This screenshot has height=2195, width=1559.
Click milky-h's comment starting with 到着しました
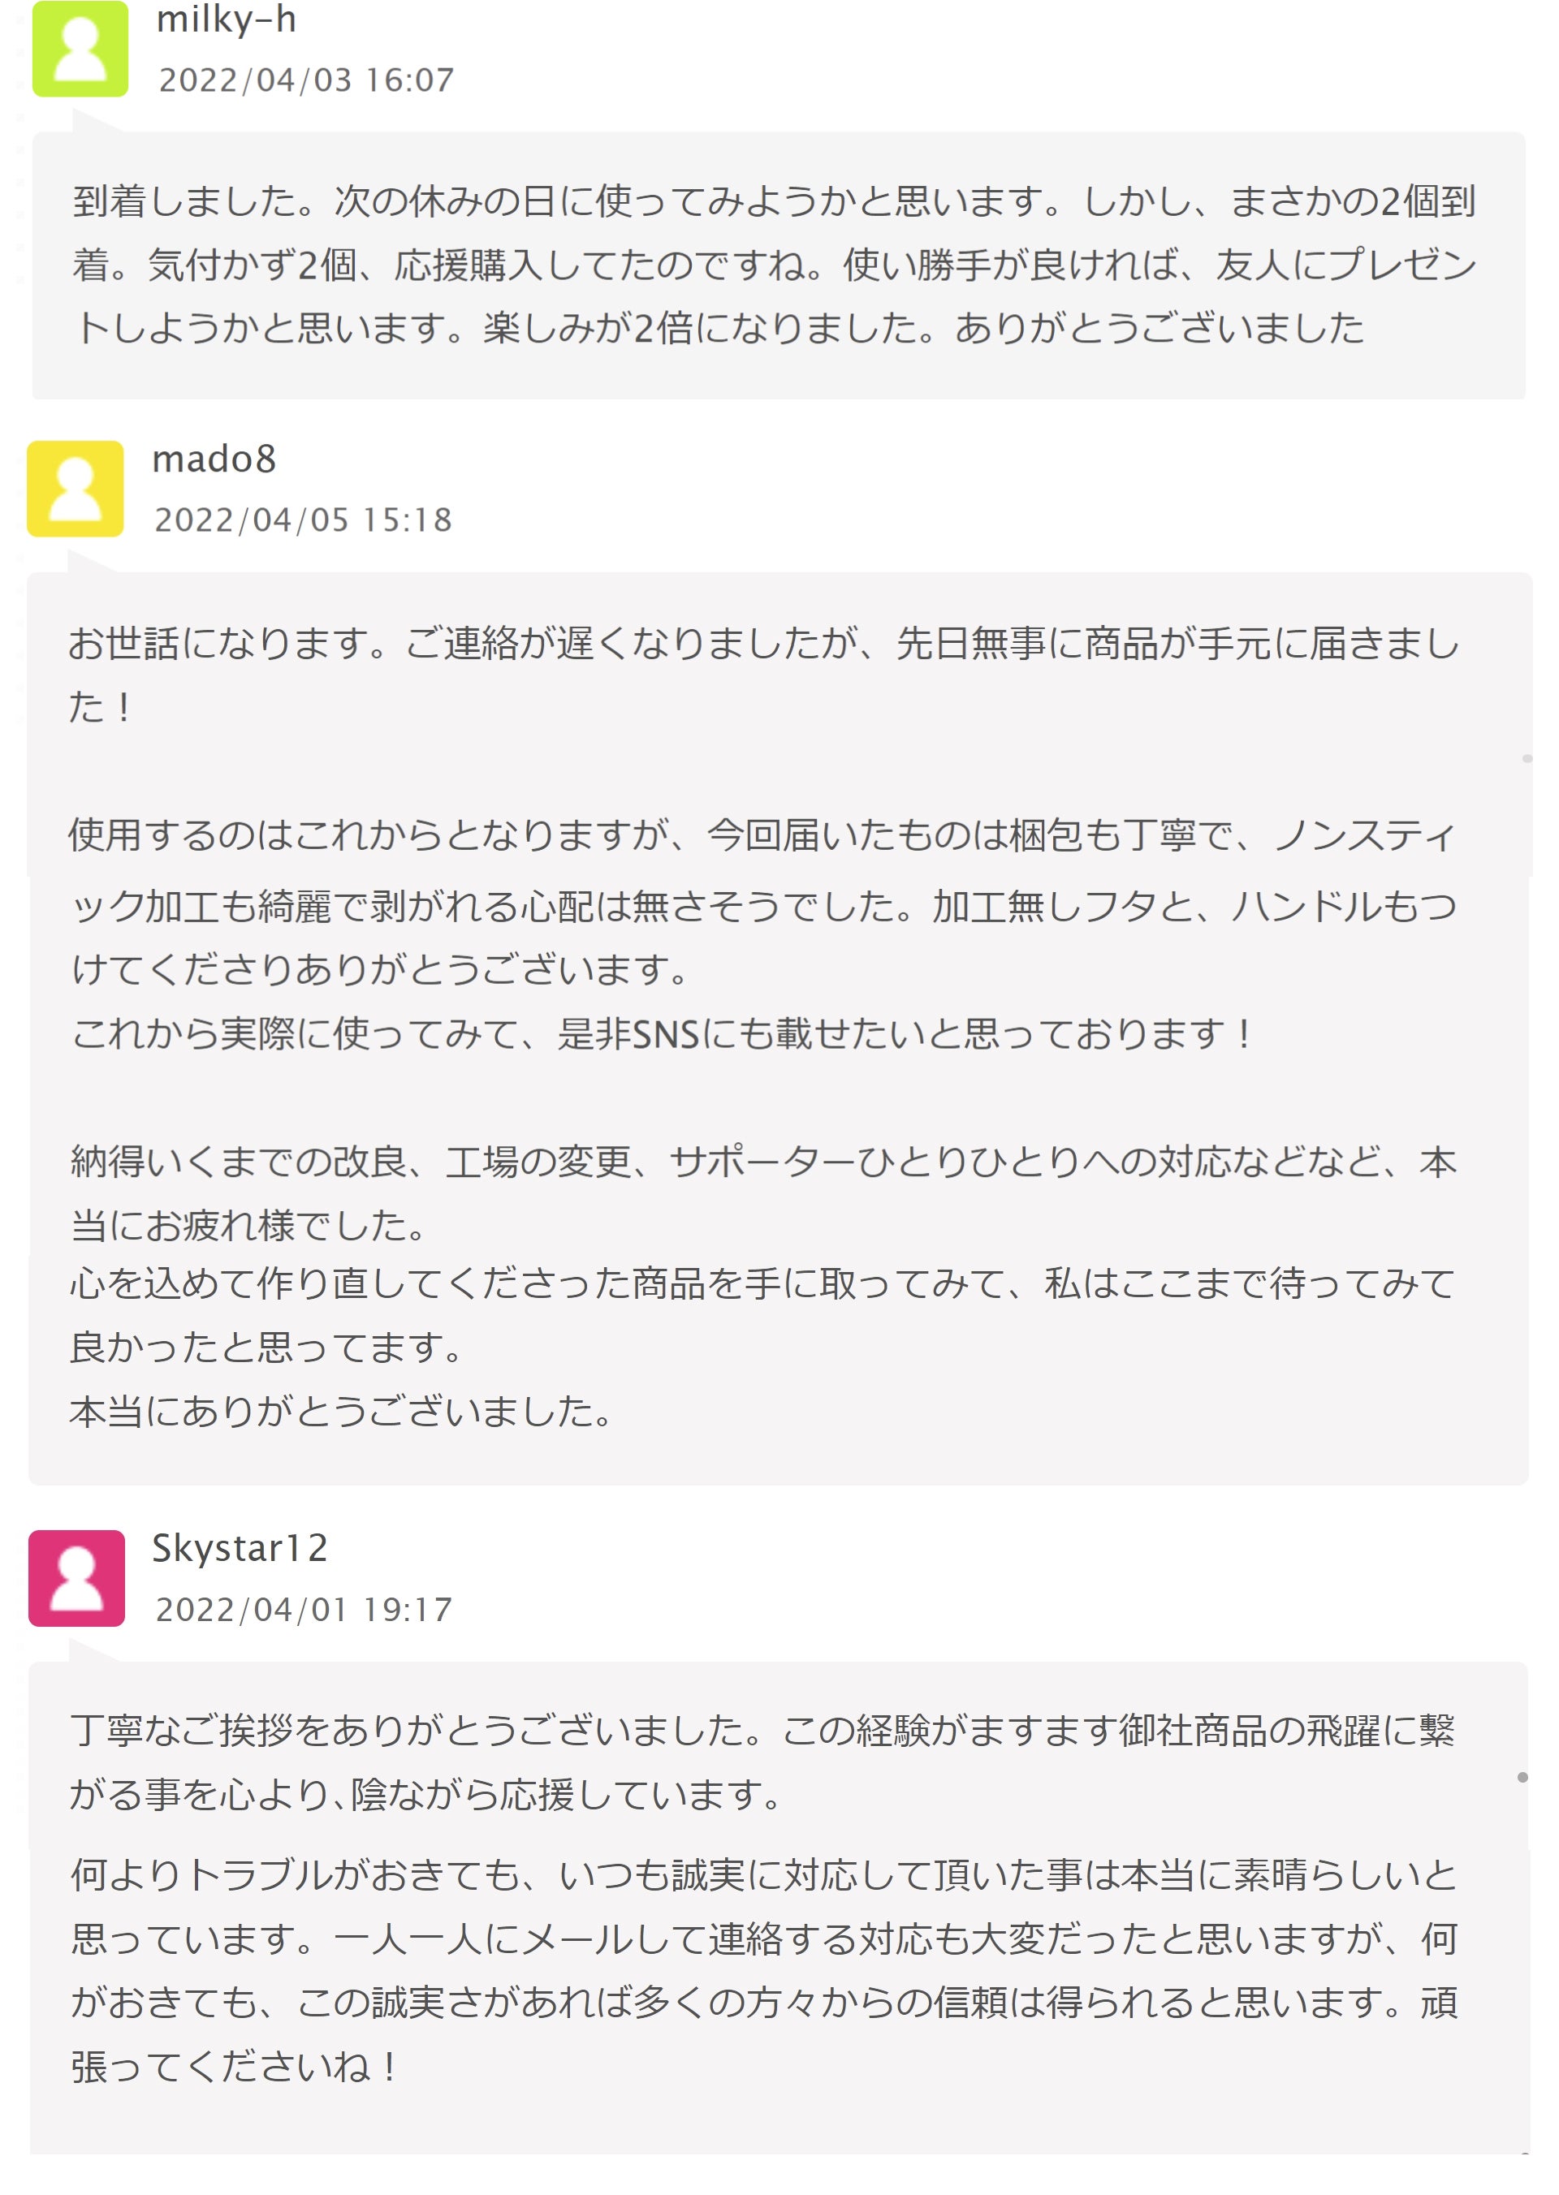(x=774, y=265)
